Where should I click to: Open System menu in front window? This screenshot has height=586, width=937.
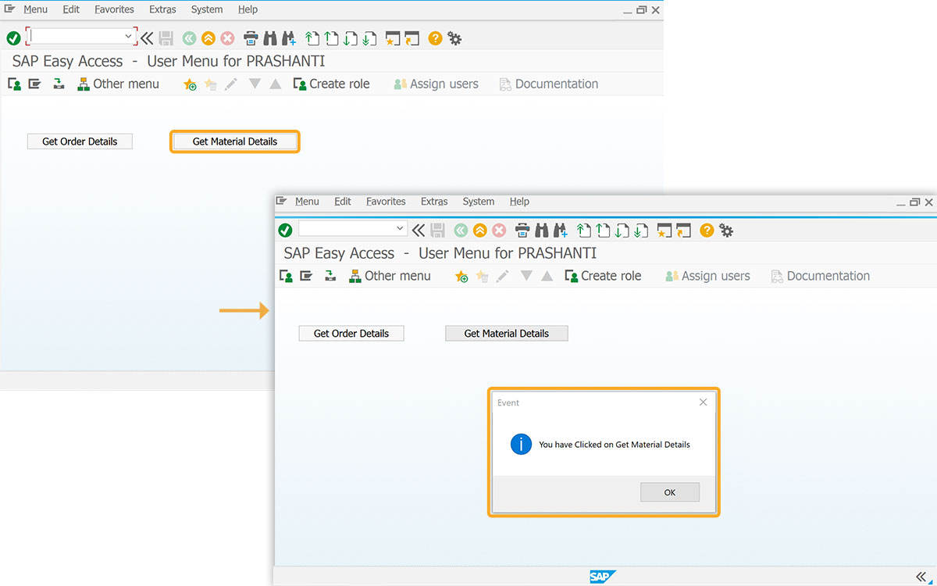coord(478,202)
